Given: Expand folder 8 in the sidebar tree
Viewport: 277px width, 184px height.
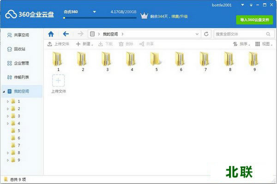Looking at the screenshot, I should [x=7, y=153].
